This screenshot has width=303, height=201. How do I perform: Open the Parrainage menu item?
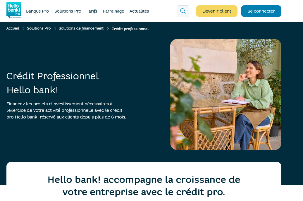[113, 11]
